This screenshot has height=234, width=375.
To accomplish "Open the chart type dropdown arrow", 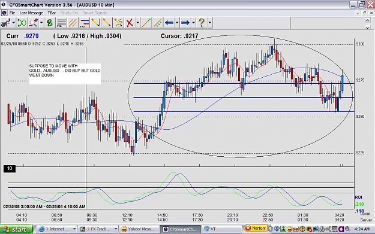I will (x=13, y=23).
